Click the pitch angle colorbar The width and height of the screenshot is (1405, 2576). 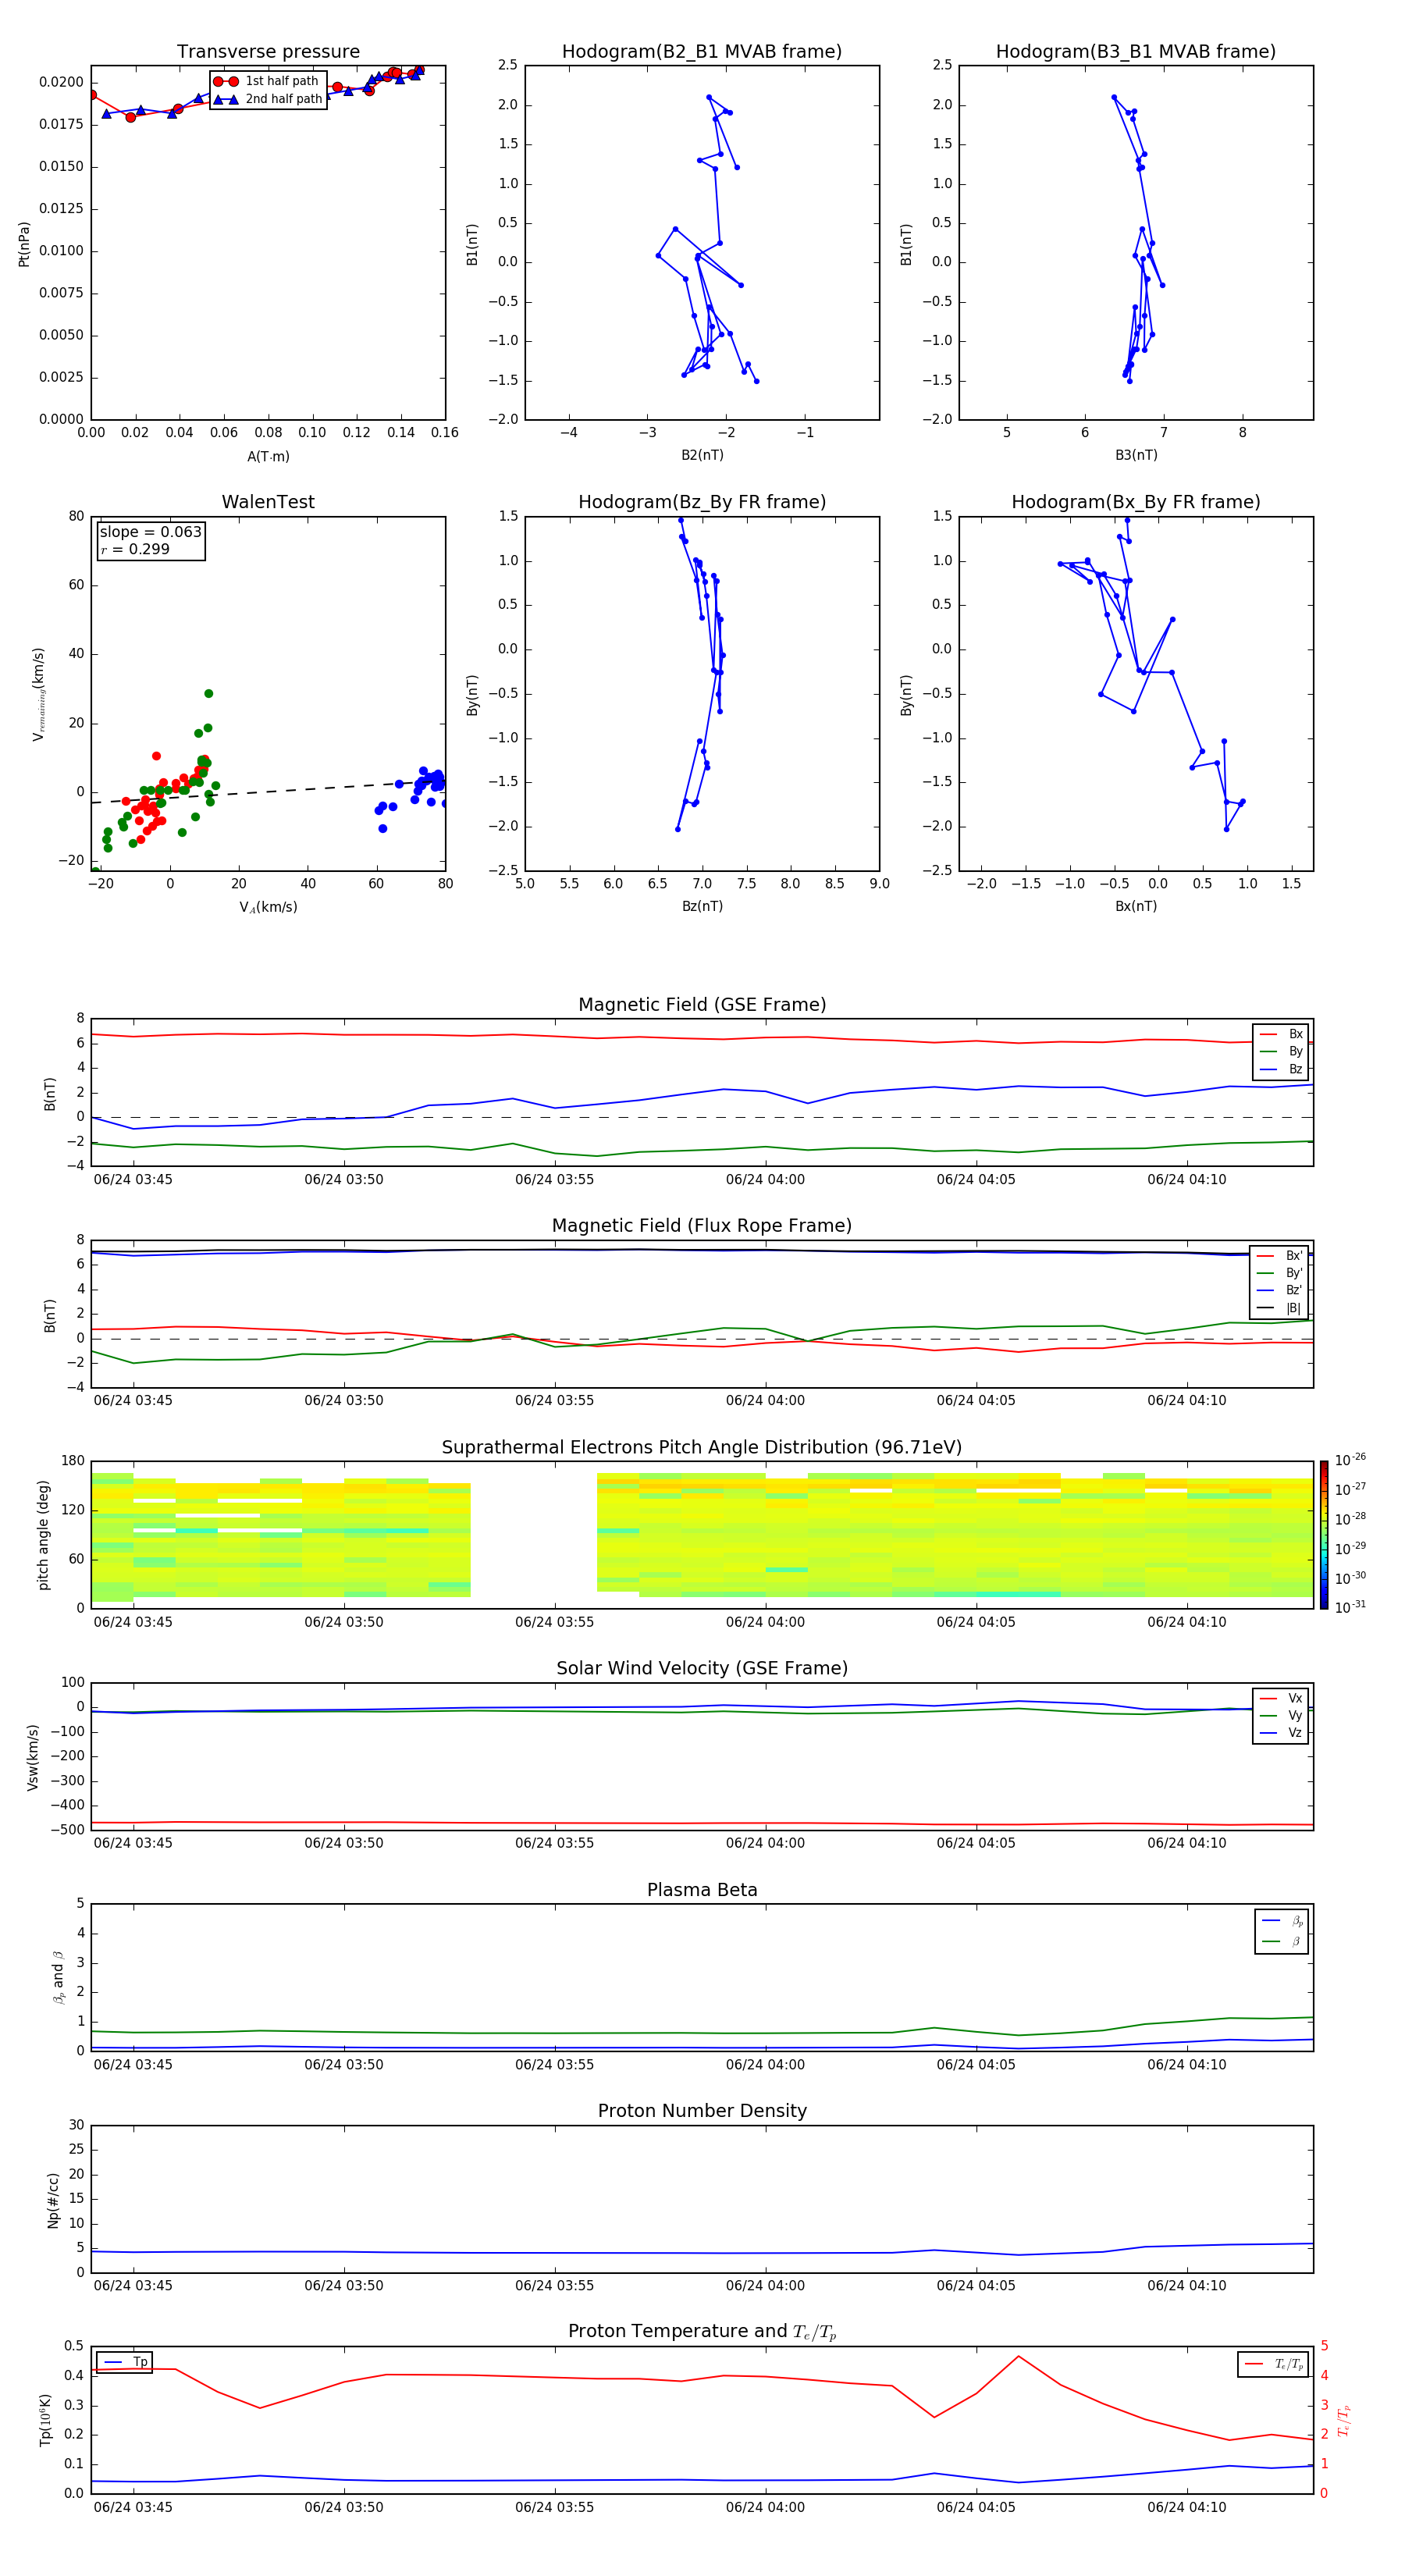coord(1324,1535)
